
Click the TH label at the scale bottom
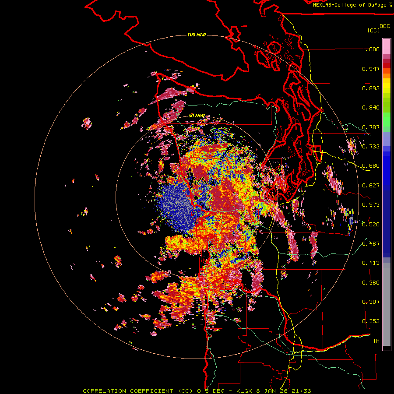point(376,341)
